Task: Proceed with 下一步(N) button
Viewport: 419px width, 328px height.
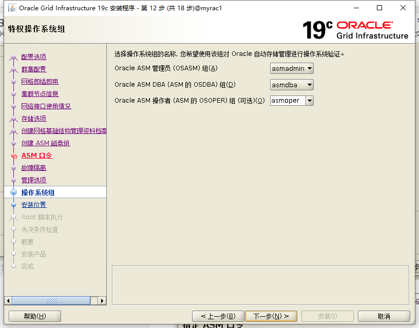Action: click(271, 316)
